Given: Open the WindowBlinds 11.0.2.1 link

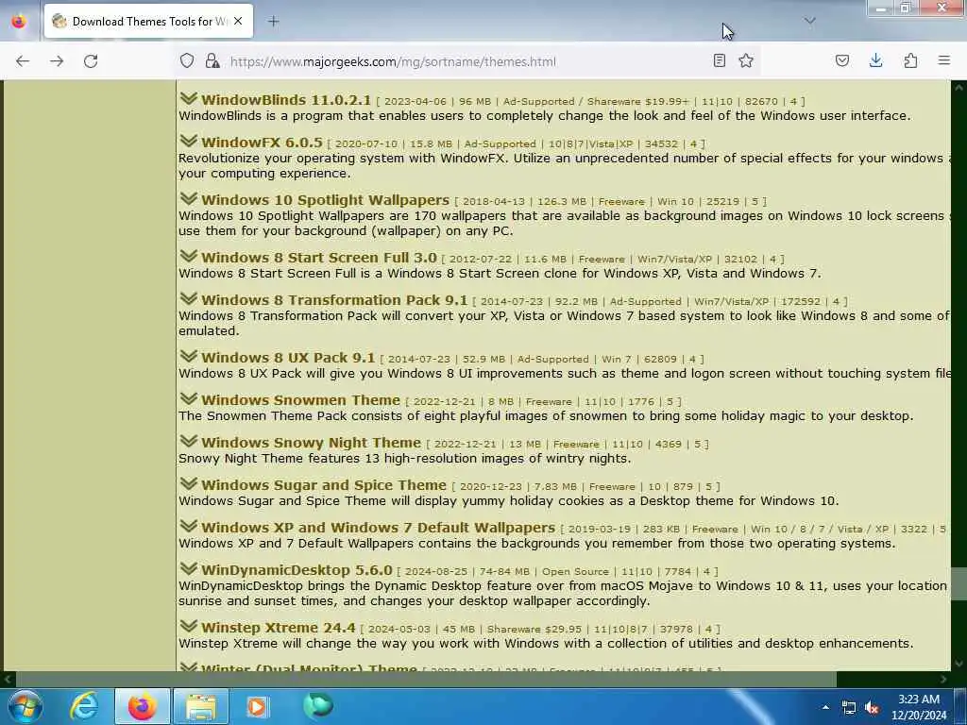Looking at the screenshot, I should tap(286, 100).
